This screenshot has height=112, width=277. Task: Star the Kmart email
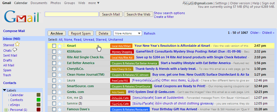click(x=60, y=46)
